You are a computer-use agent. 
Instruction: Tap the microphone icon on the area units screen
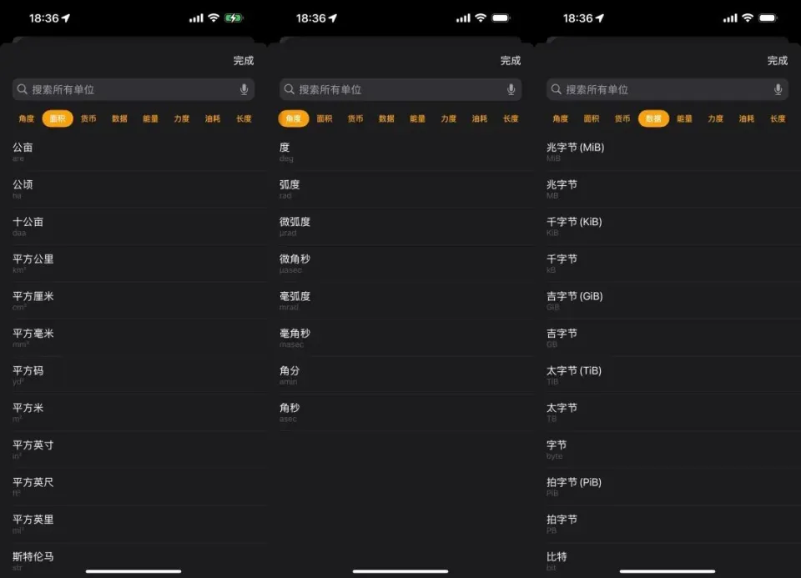(244, 89)
